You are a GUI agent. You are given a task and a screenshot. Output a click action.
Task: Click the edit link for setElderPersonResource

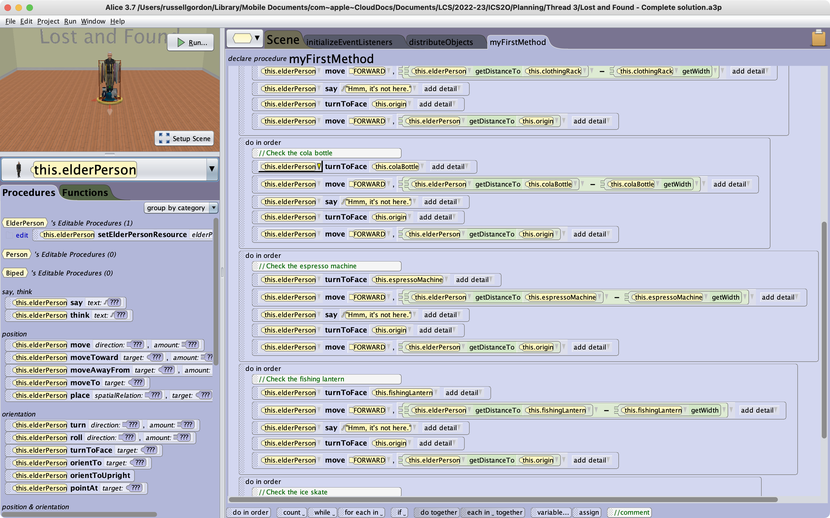click(22, 235)
